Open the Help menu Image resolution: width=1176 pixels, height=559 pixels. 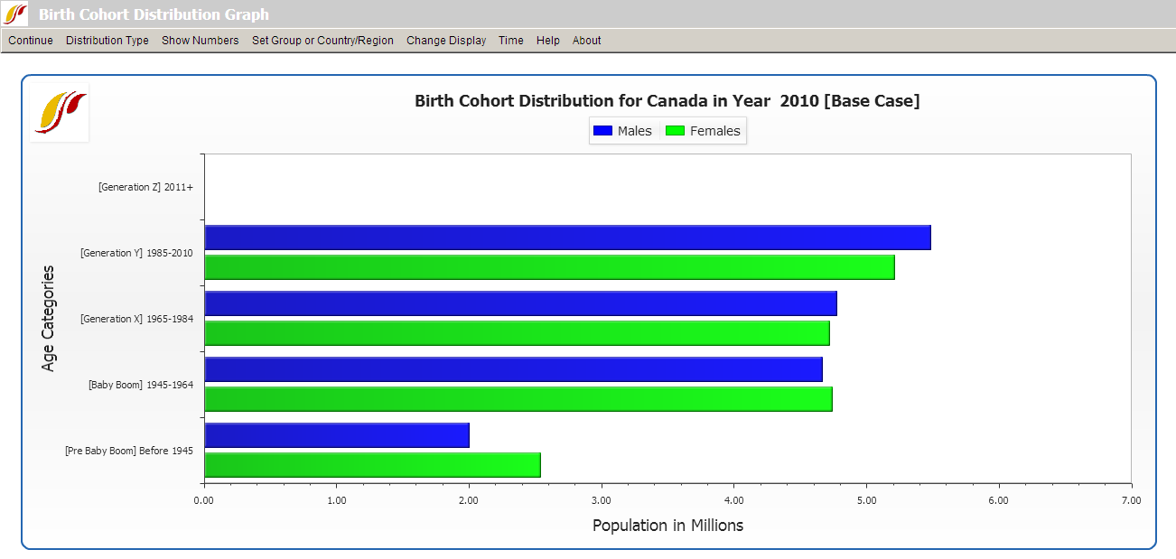547,40
